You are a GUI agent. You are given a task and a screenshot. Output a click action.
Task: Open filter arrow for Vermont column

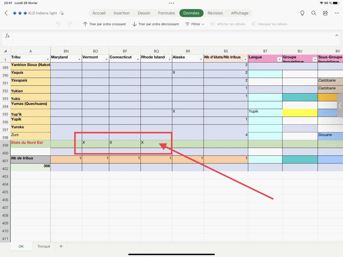point(106,59)
